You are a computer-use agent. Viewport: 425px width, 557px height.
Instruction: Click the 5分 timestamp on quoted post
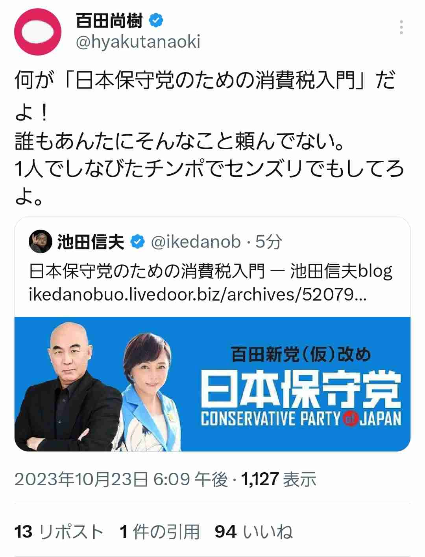[268, 242]
